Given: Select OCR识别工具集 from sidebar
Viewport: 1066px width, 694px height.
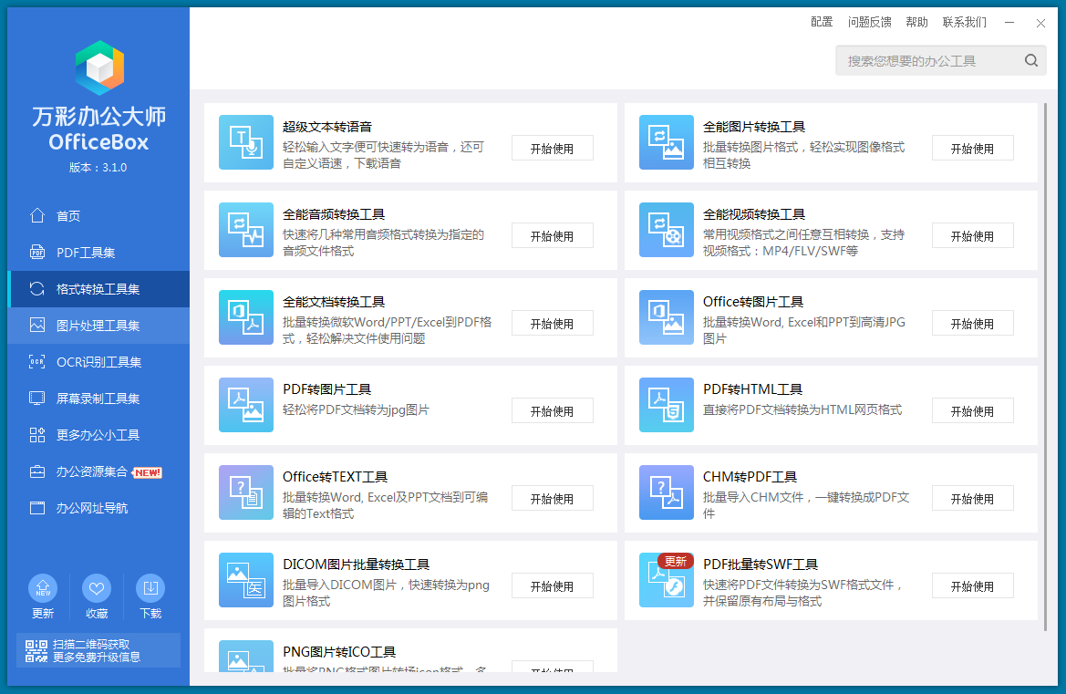Looking at the screenshot, I should tap(98, 362).
